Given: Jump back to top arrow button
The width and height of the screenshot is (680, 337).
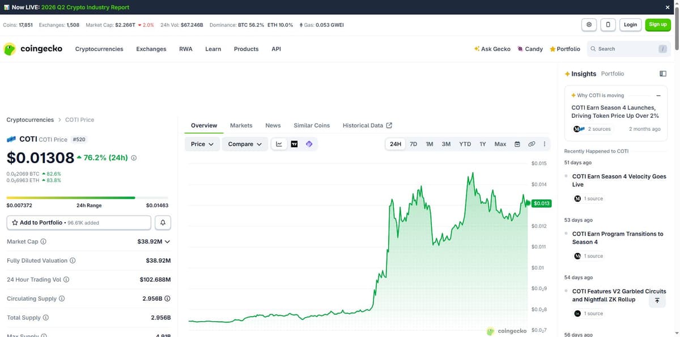Looking at the screenshot, I should (657, 301).
